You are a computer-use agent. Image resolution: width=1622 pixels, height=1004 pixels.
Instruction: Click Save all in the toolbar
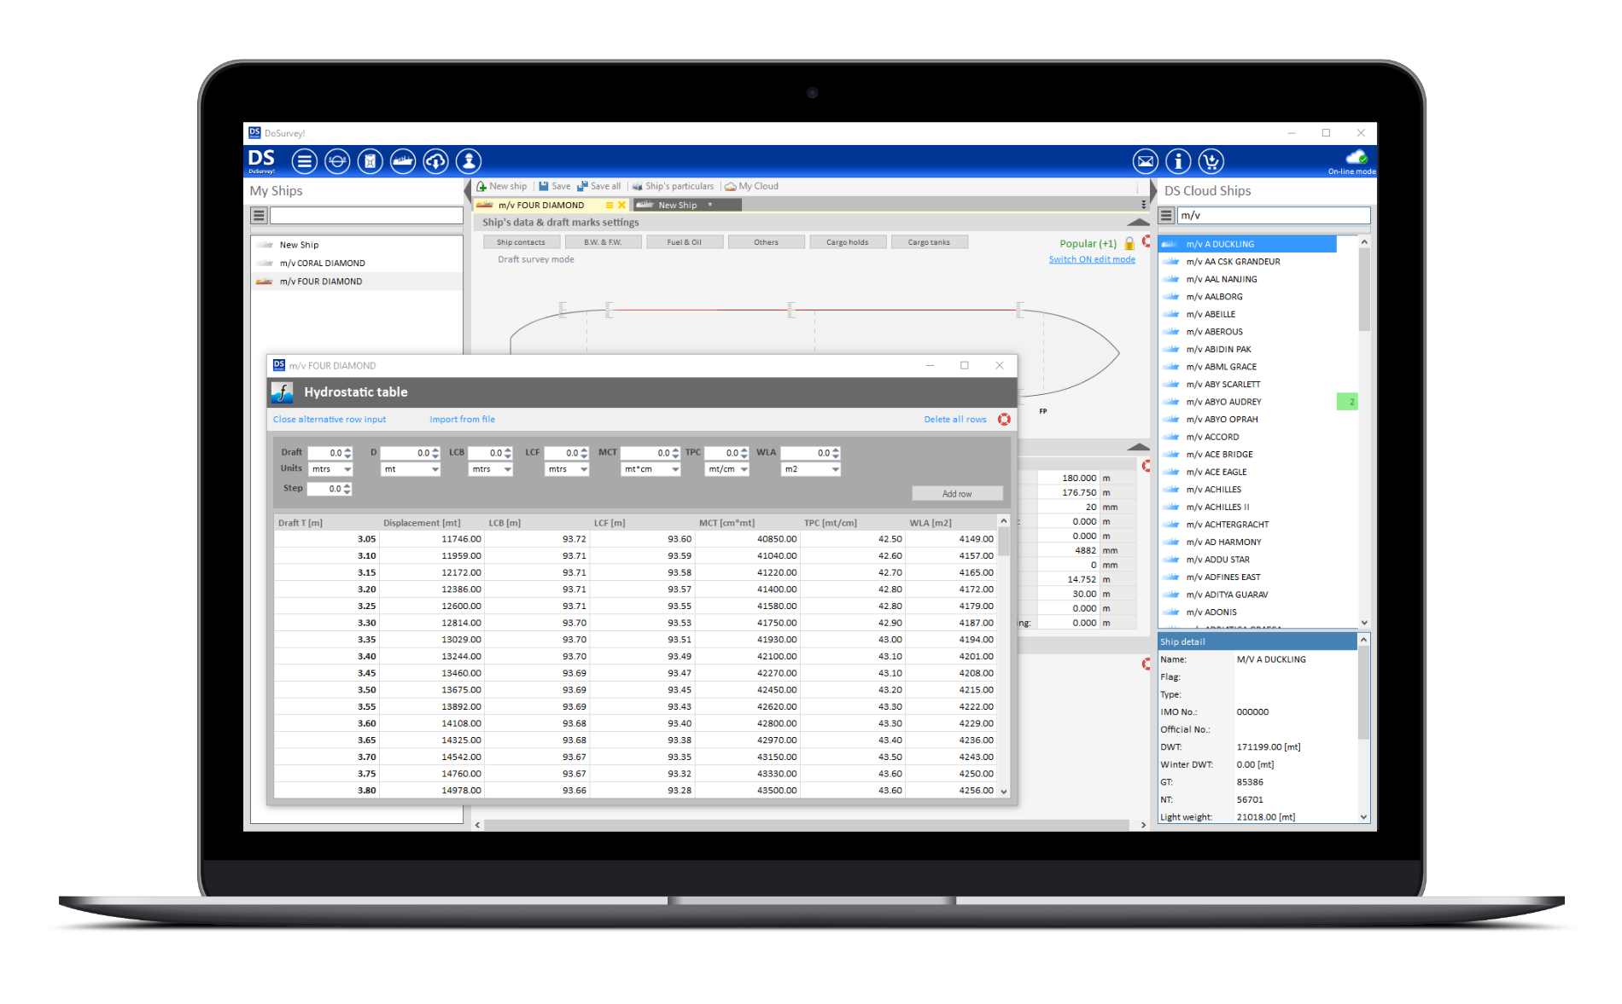pyautogui.click(x=599, y=186)
